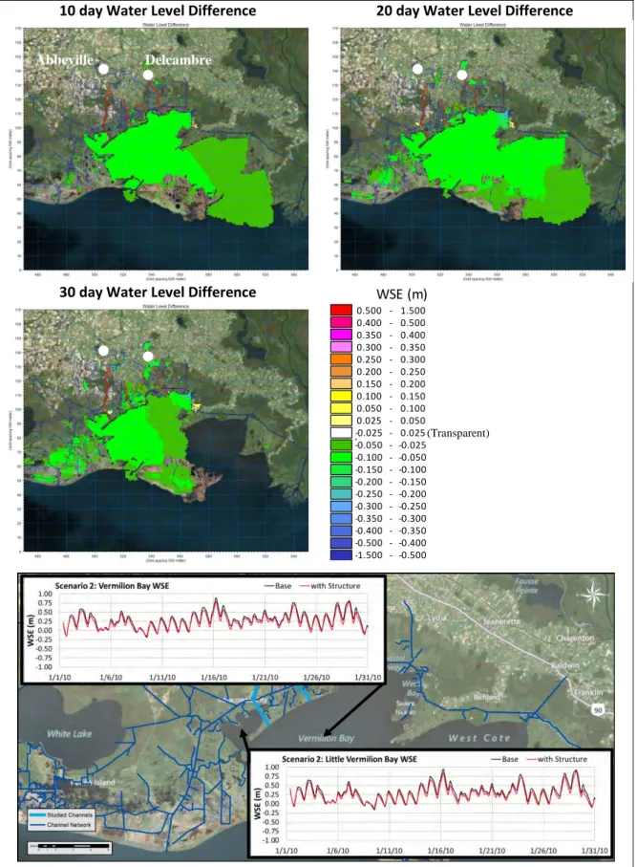
Task: Click the Scenario 2: Little Vermilion Bay WSE title
Action: coord(350,759)
